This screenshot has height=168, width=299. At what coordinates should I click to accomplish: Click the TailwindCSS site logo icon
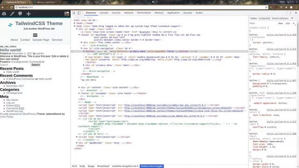(x=10, y=25)
